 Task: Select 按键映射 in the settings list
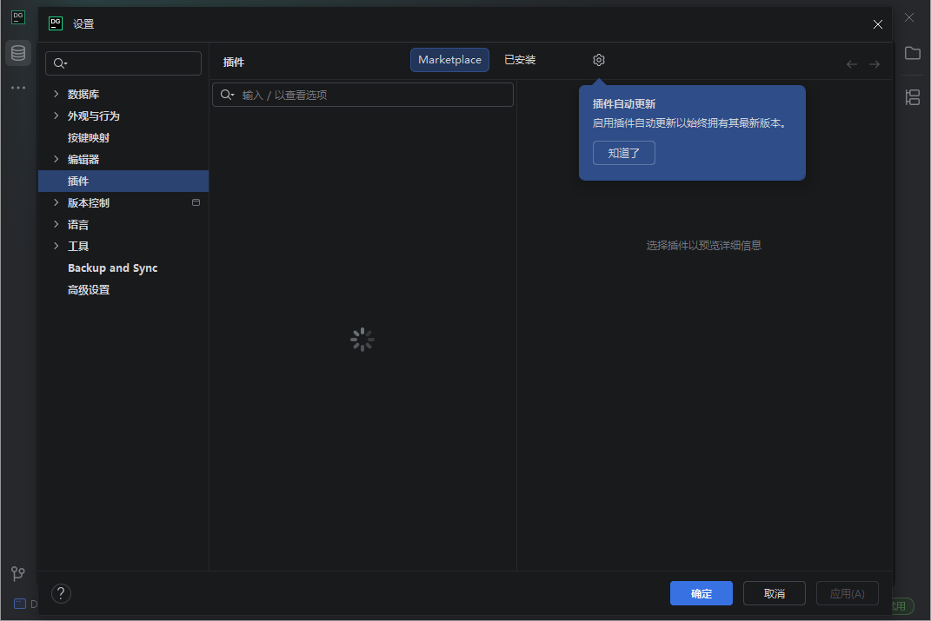click(x=87, y=137)
